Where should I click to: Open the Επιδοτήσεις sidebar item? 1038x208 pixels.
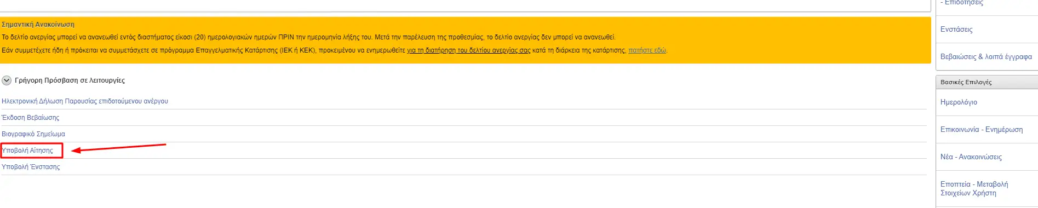[x=962, y=3]
